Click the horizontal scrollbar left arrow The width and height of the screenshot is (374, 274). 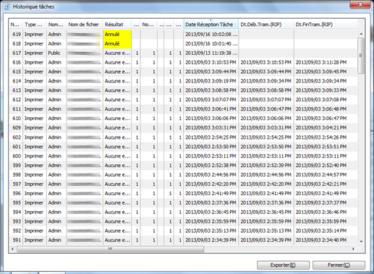[13, 249]
